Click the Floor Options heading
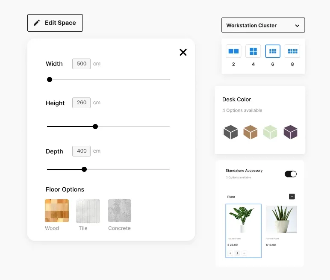 coord(65,189)
